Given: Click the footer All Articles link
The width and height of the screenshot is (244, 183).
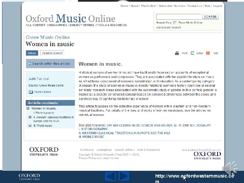Looking at the screenshot, I should tap(86, 150).
